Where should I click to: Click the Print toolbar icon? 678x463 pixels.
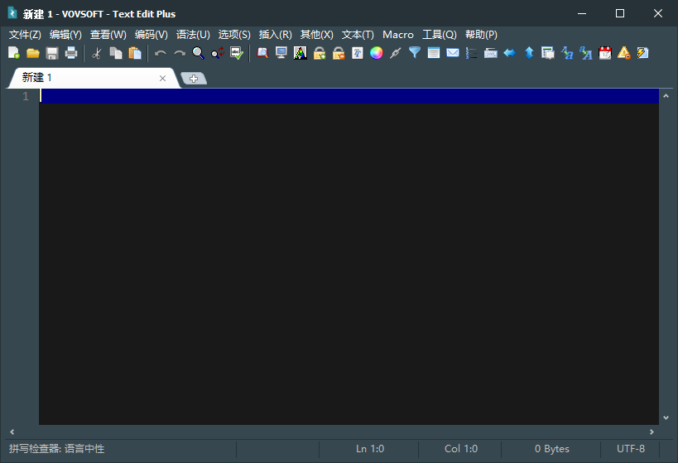pos(71,53)
